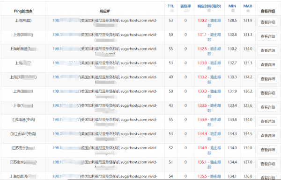Sort by MAX column header

click(247, 6)
